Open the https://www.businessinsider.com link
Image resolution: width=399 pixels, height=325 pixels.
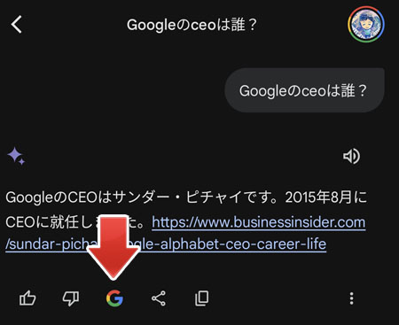tap(259, 222)
